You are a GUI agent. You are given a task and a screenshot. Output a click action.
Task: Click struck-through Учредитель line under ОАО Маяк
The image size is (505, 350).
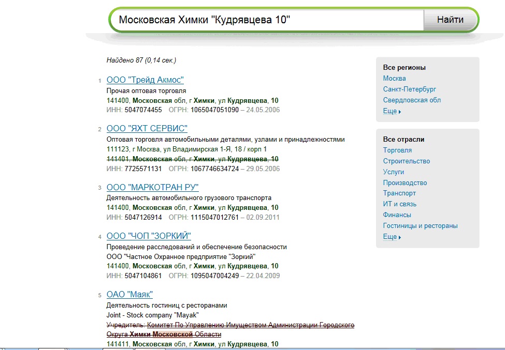tap(230, 329)
